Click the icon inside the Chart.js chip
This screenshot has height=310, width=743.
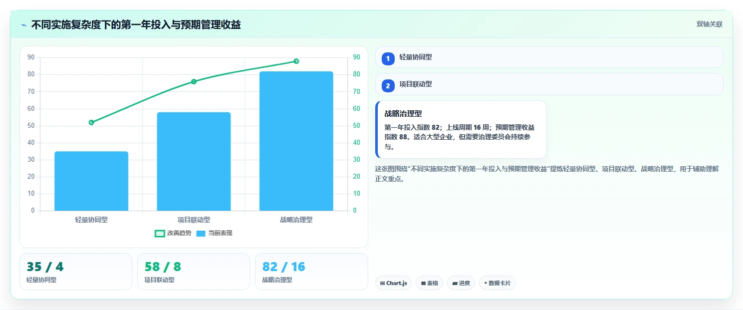(x=382, y=283)
